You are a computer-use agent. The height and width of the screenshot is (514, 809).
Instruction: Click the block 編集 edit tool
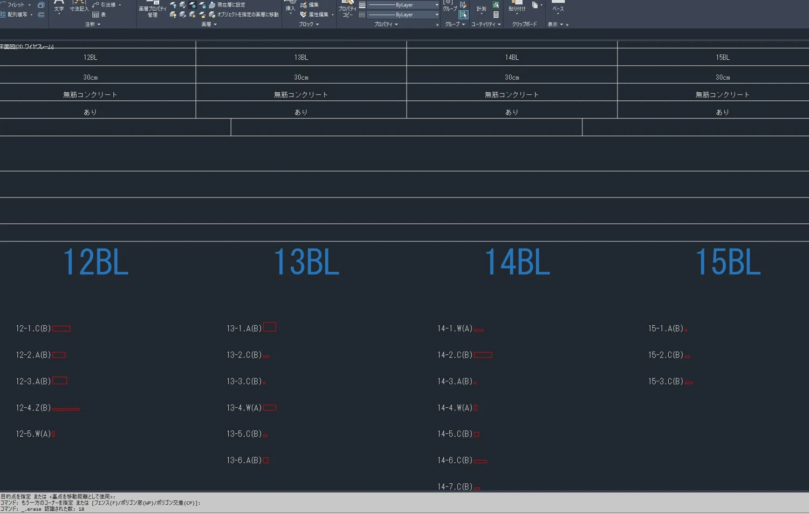click(x=309, y=5)
